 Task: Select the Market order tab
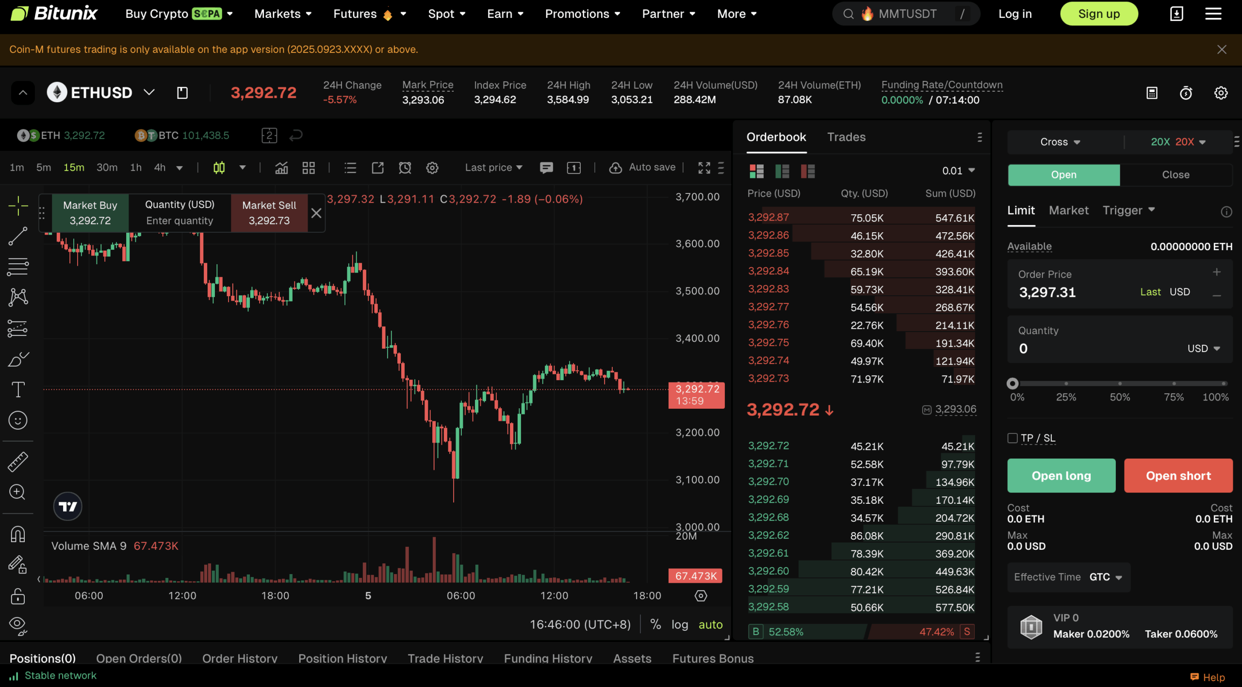coord(1068,210)
